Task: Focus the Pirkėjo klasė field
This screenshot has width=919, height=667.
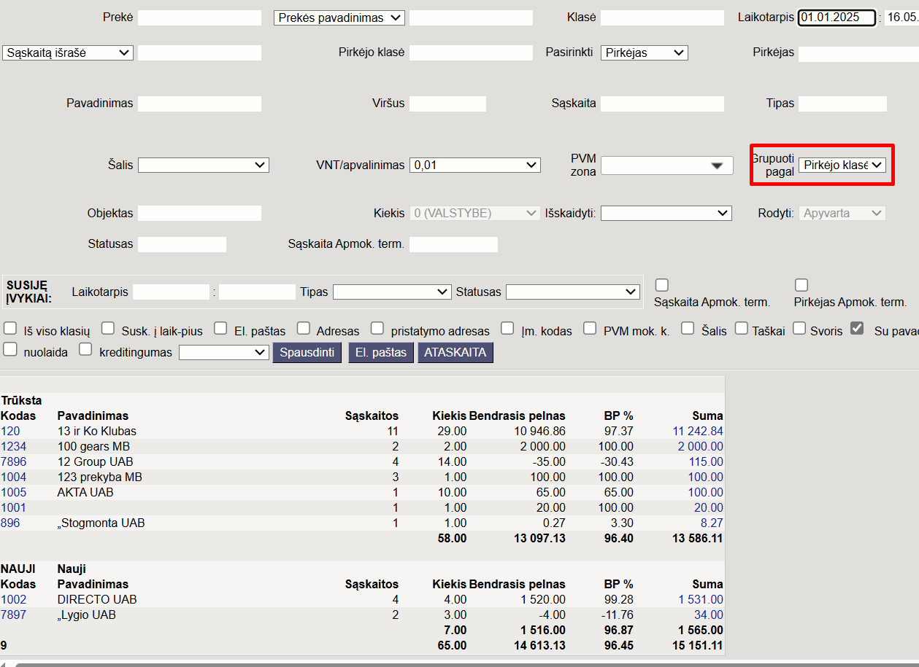Action: (x=471, y=52)
